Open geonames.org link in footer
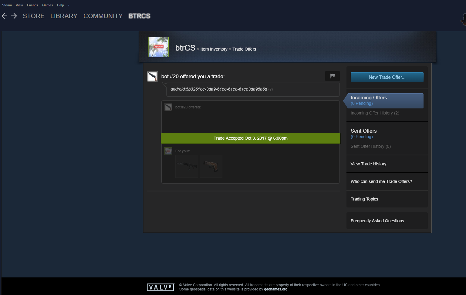Image resolution: width=466 pixels, height=295 pixels. click(275, 289)
